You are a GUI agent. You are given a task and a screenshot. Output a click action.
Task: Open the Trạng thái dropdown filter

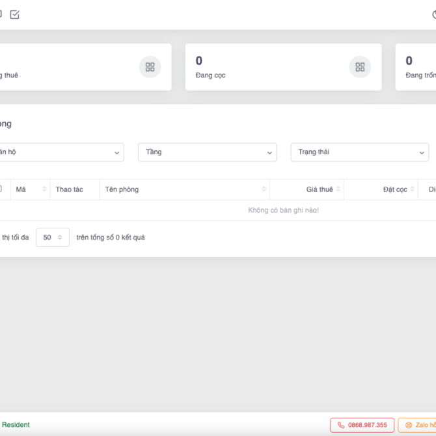click(359, 152)
